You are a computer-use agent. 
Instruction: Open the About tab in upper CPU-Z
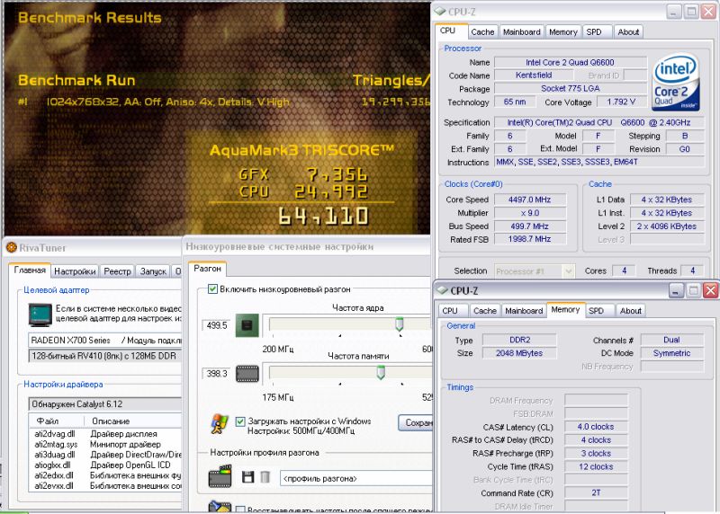[x=628, y=31]
